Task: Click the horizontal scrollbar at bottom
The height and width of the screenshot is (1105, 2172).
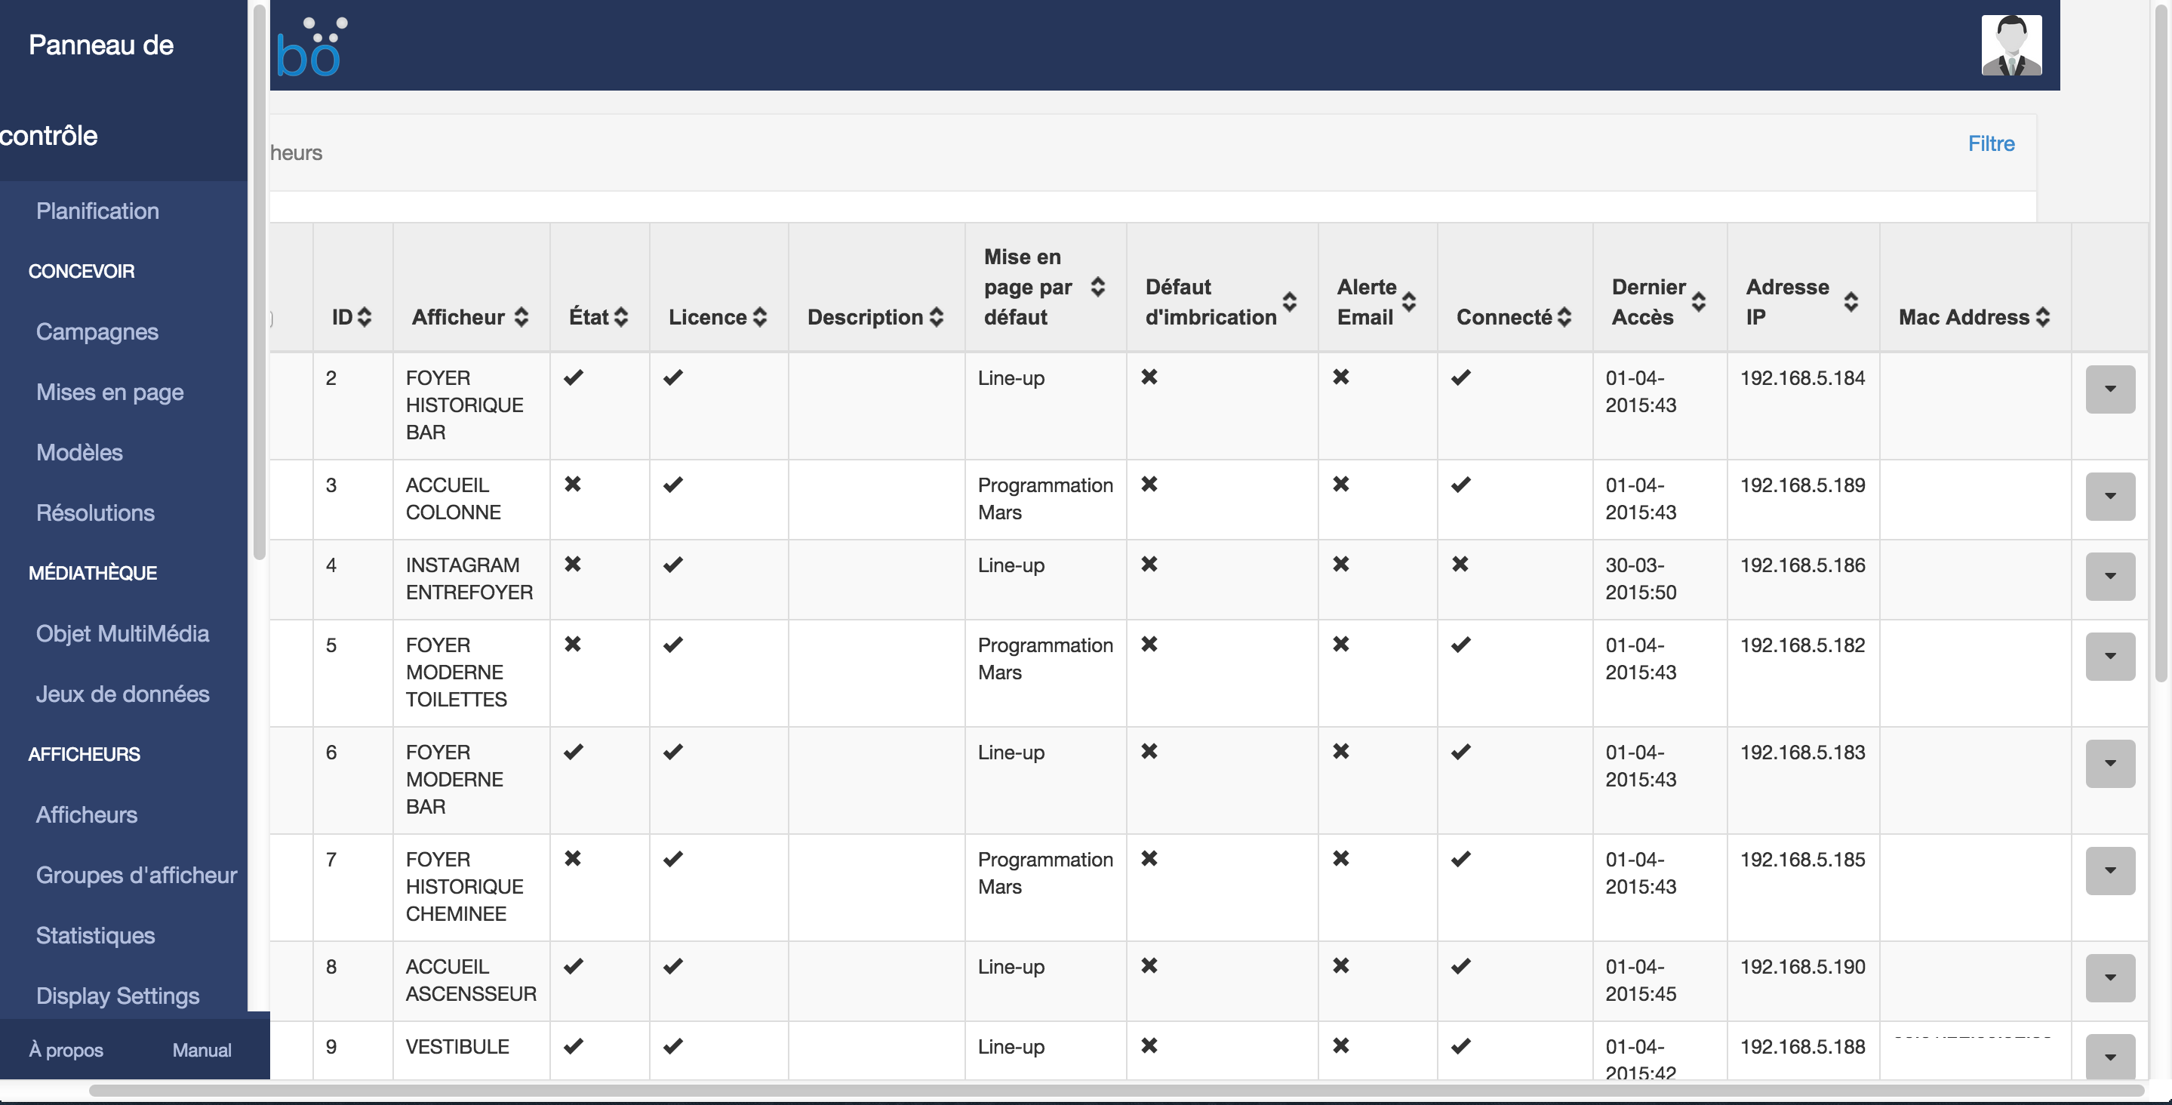Action: coord(1096,1091)
